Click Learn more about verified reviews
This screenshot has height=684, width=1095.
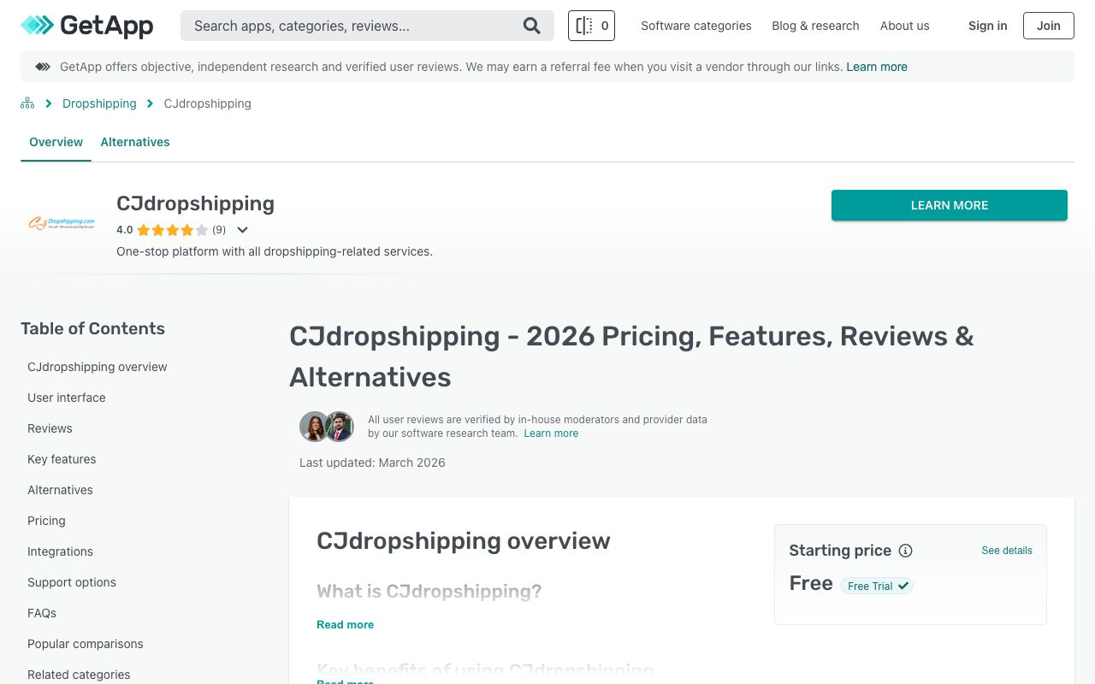click(x=551, y=433)
